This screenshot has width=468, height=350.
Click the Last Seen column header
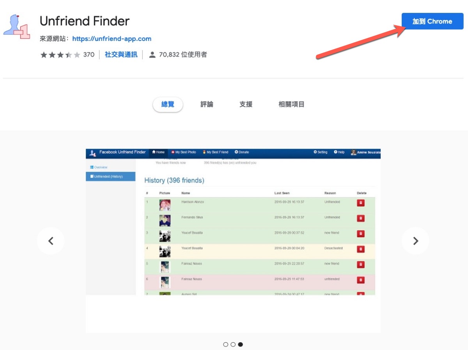[282, 193]
